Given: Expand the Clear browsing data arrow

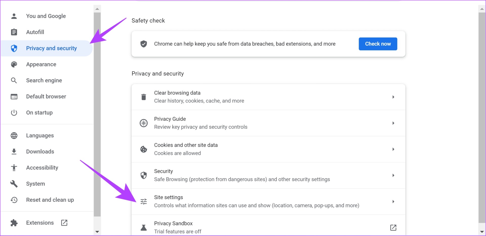Looking at the screenshot, I should (393, 97).
